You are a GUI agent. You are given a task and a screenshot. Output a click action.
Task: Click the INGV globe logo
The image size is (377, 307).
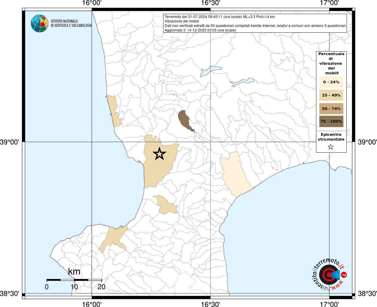coord(39,23)
